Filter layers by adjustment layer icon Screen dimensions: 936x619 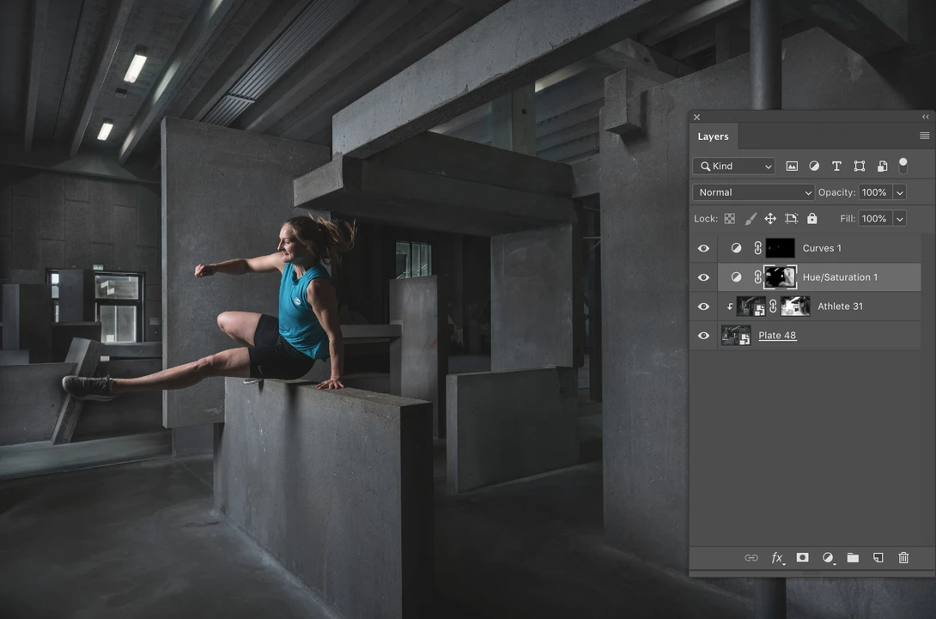814,166
